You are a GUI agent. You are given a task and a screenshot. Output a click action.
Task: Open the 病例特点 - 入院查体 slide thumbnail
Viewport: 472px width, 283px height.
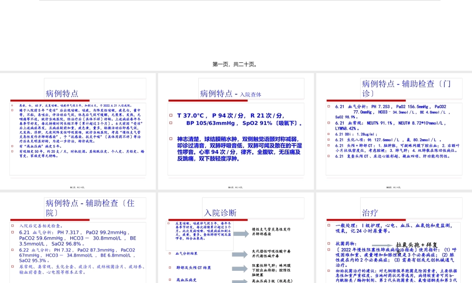click(236, 132)
